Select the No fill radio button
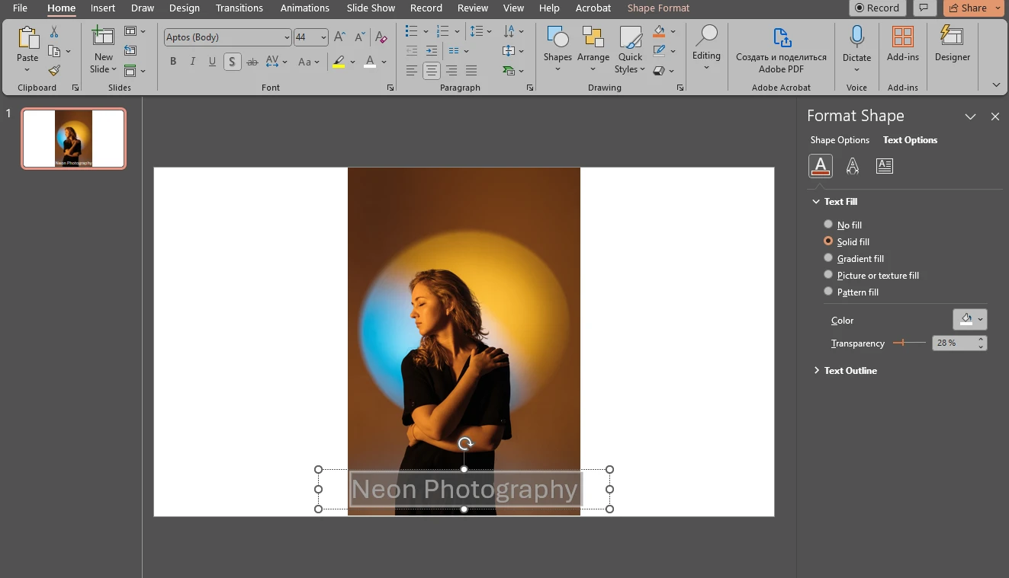The image size is (1009, 578). (828, 224)
